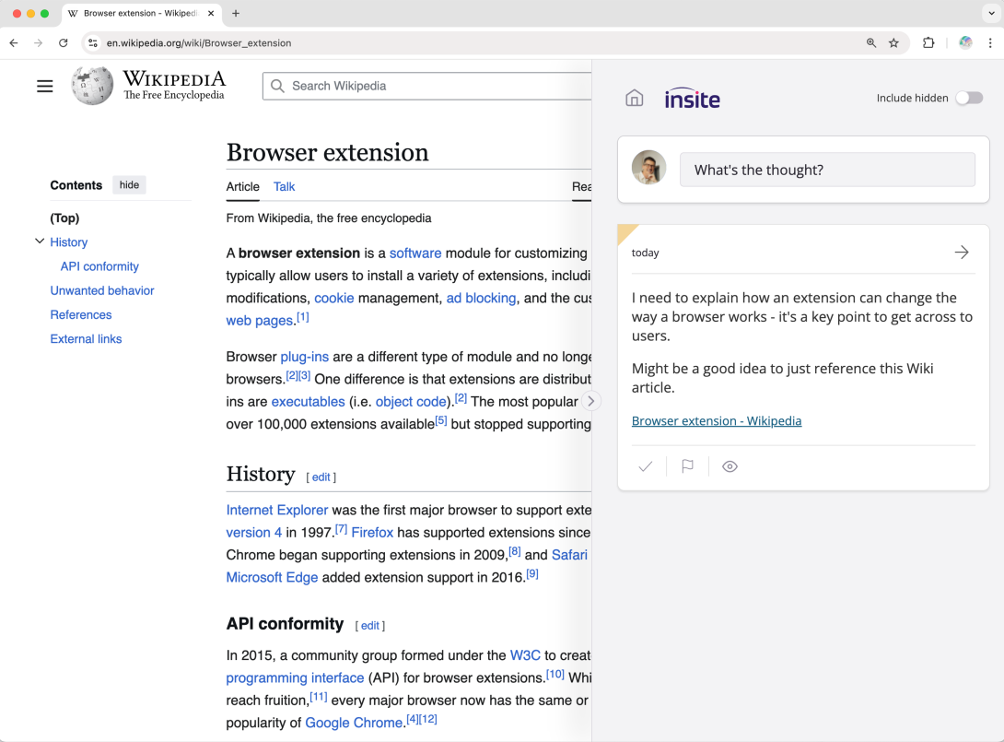Flag the note with the flag icon
This screenshot has width=1004, height=742.
tap(688, 466)
